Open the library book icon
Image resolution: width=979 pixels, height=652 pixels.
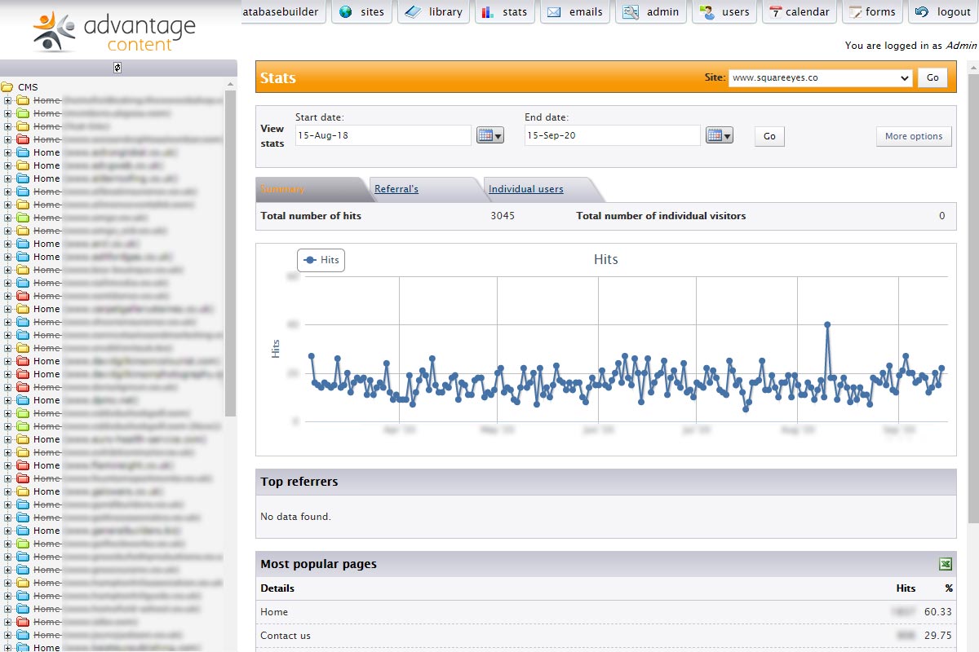[x=414, y=12]
